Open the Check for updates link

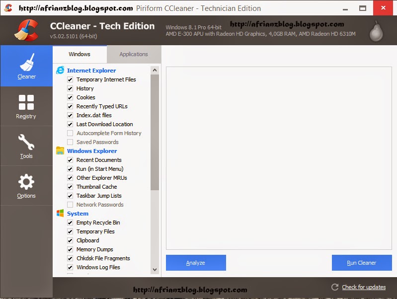[x=364, y=287]
